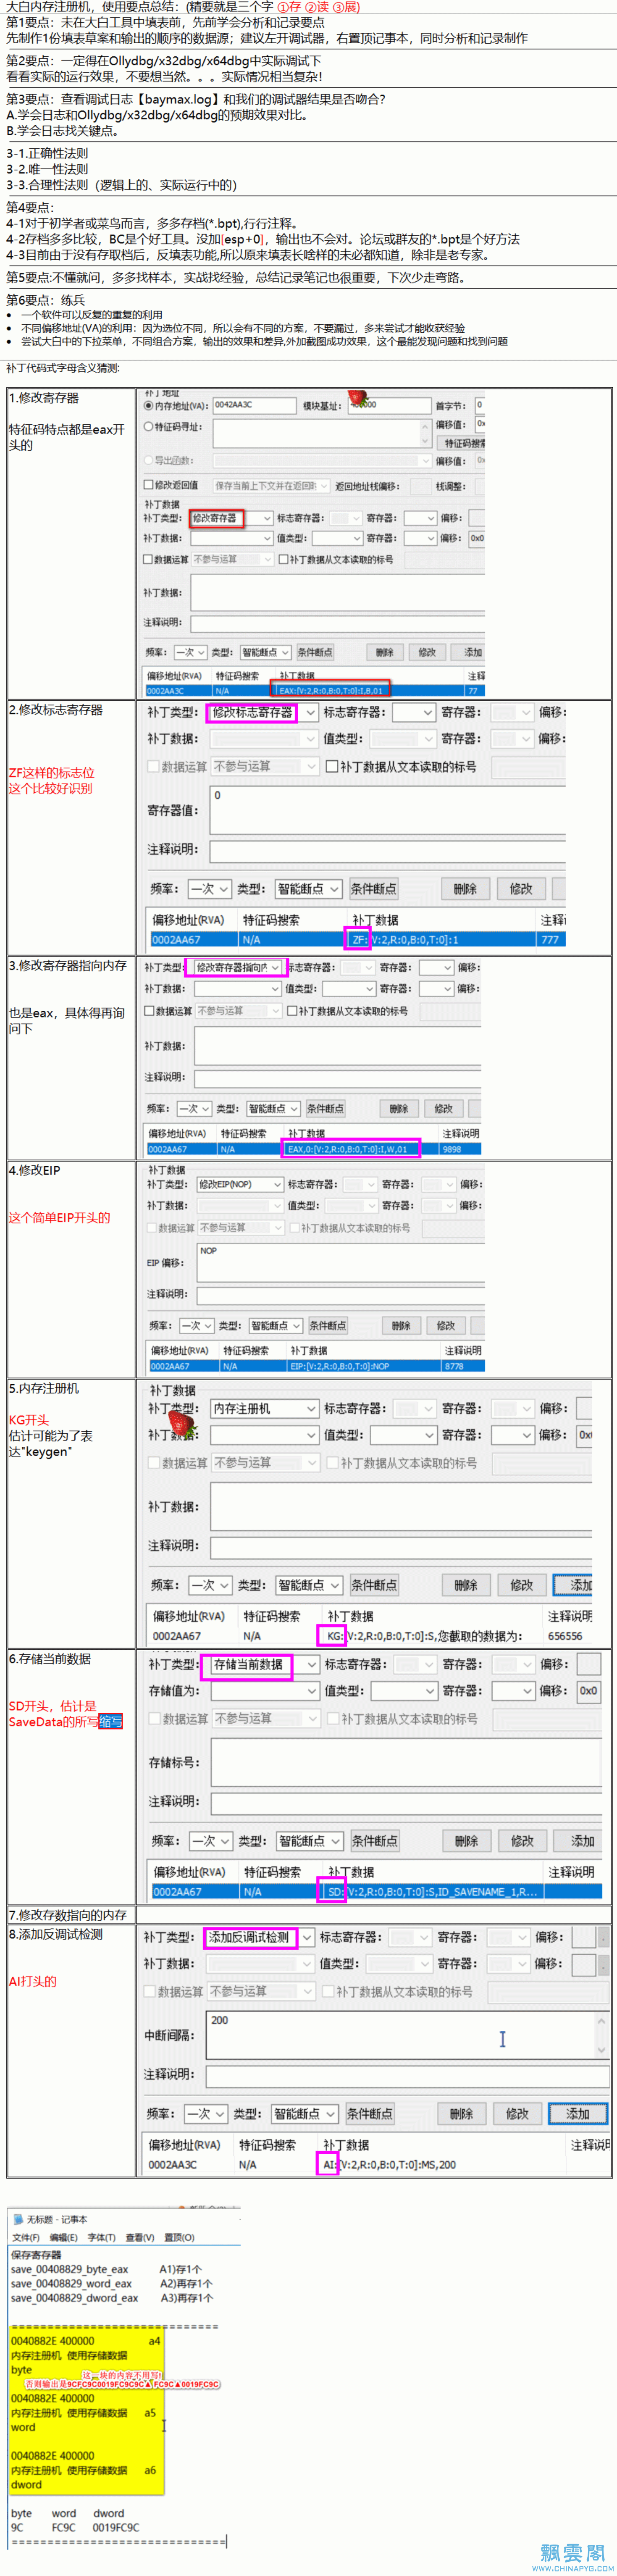This screenshot has width=617, height=2576.
Task: Click save_00408829_word_eax line in Notepad
Action: tap(71, 2283)
